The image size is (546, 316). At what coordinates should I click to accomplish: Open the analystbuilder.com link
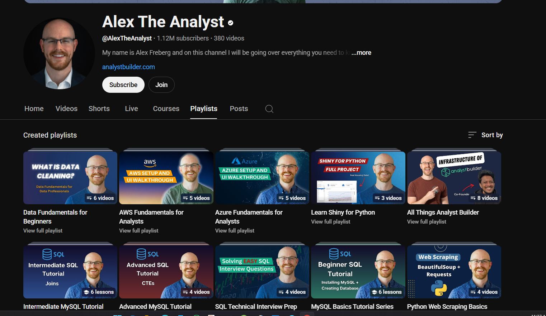128,67
